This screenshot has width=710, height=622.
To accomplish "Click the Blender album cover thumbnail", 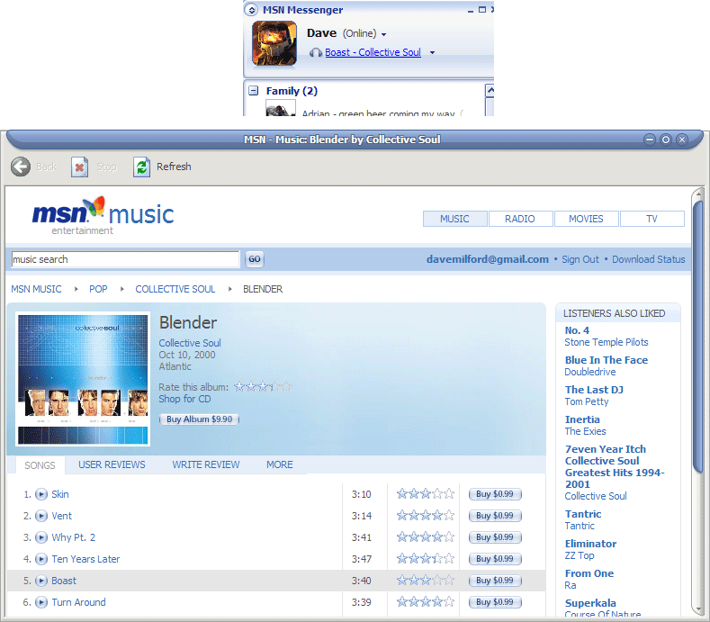I will 83,378.
